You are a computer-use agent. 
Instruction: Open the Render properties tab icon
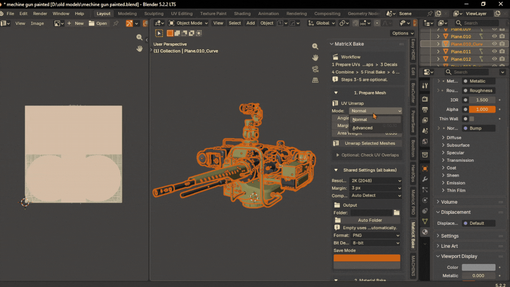pyautogui.click(x=425, y=99)
